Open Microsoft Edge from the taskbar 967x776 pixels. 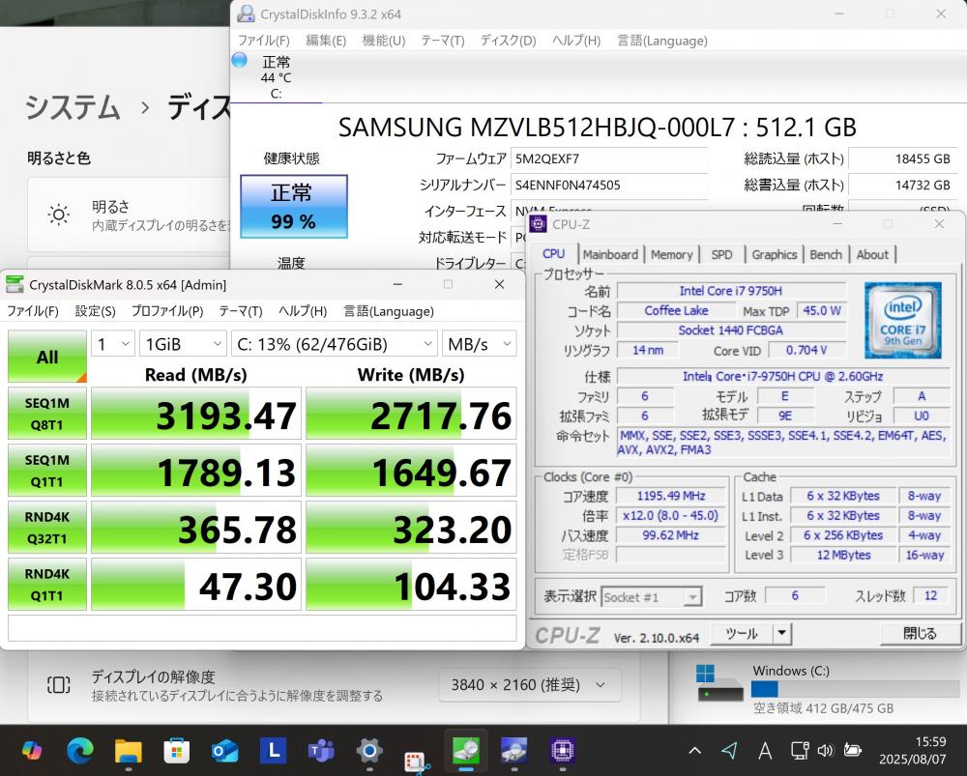point(80,750)
